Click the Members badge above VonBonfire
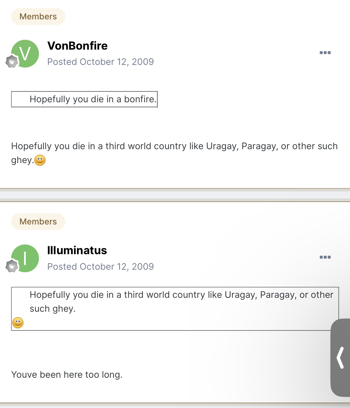 tap(38, 17)
